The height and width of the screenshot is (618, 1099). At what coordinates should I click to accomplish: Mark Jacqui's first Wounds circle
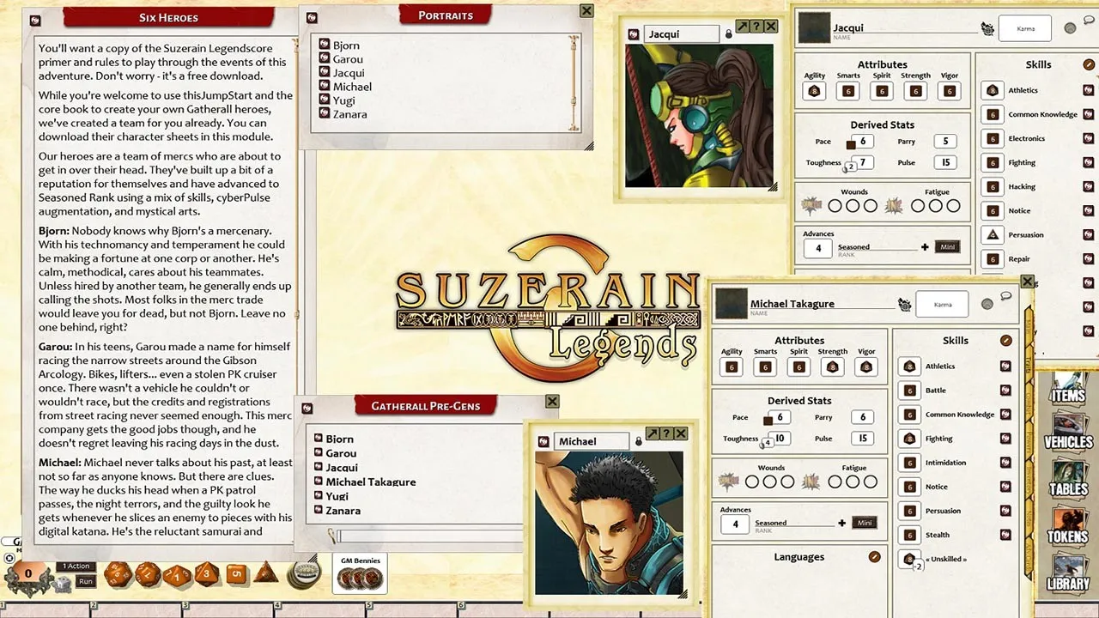(x=835, y=206)
